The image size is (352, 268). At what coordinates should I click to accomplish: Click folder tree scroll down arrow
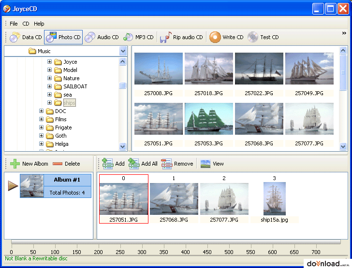click(123, 147)
